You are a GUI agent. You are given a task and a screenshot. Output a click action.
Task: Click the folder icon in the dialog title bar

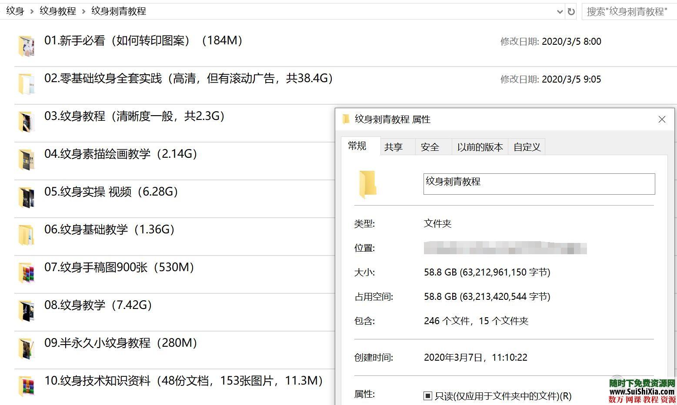346,119
